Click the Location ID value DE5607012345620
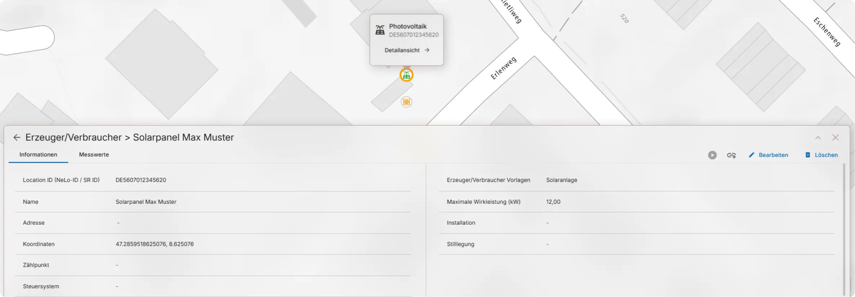Viewport: 855px width, 297px height. (x=141, y=180)
